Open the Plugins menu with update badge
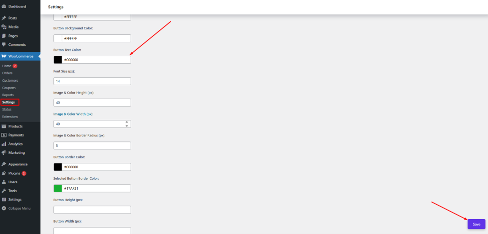 [14, 173]
